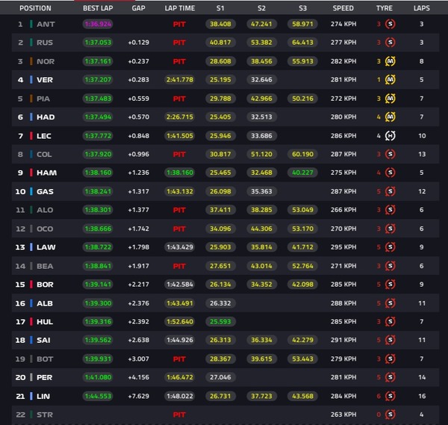Select driver ANT in first position

[x=46, y=25]
